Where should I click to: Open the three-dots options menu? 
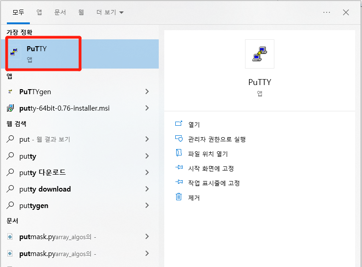327,12
